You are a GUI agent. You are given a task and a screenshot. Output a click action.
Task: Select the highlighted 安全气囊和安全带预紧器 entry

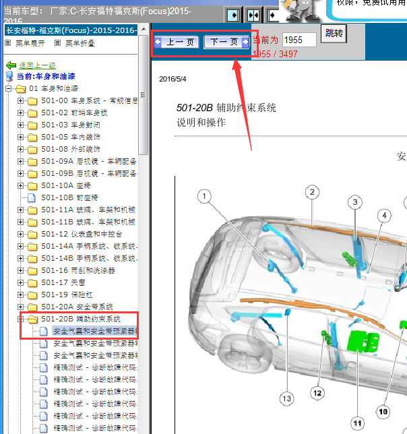pos(95,332)
